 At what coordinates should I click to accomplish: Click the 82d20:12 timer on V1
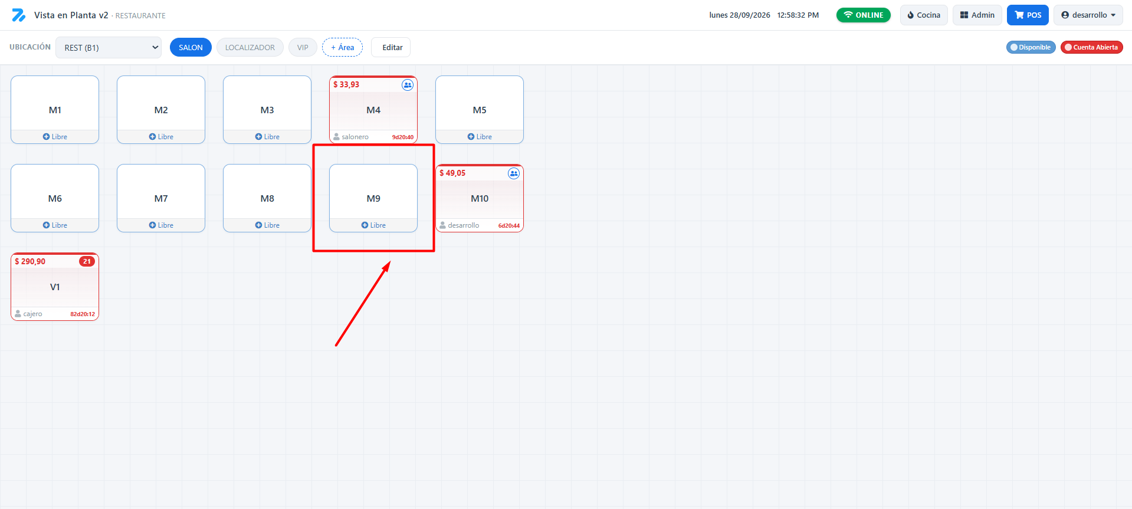click(x=83, y=314)
